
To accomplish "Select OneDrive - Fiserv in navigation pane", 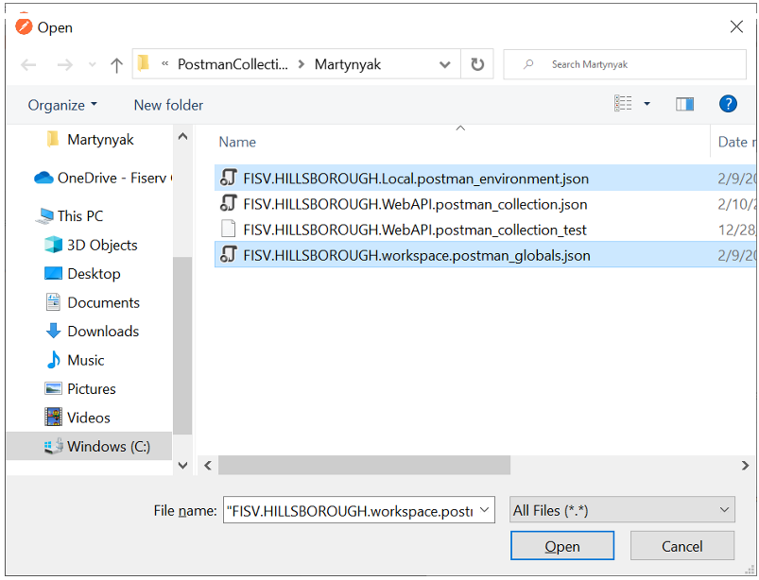I will pyautogui.click(x=103, y=178).
